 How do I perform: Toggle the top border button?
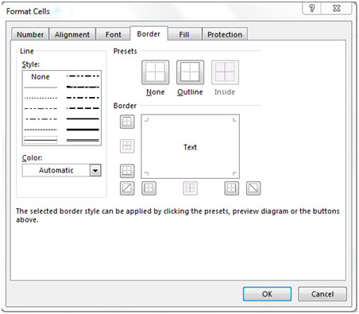(127, 122)
